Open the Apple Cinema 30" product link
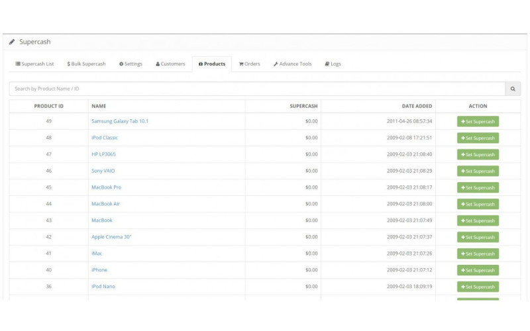The image size is (530, 331). tap(111, 237)
